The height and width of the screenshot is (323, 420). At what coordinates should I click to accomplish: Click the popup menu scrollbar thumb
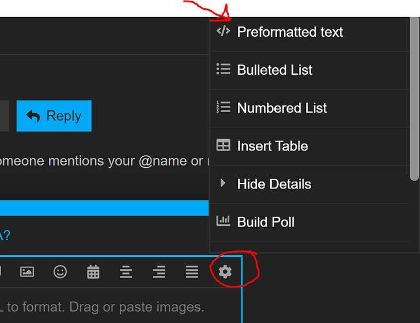click(x=414, y=99)
